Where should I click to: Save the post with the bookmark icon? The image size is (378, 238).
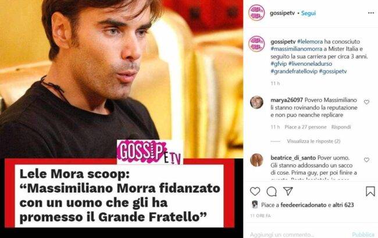point(370,191)
